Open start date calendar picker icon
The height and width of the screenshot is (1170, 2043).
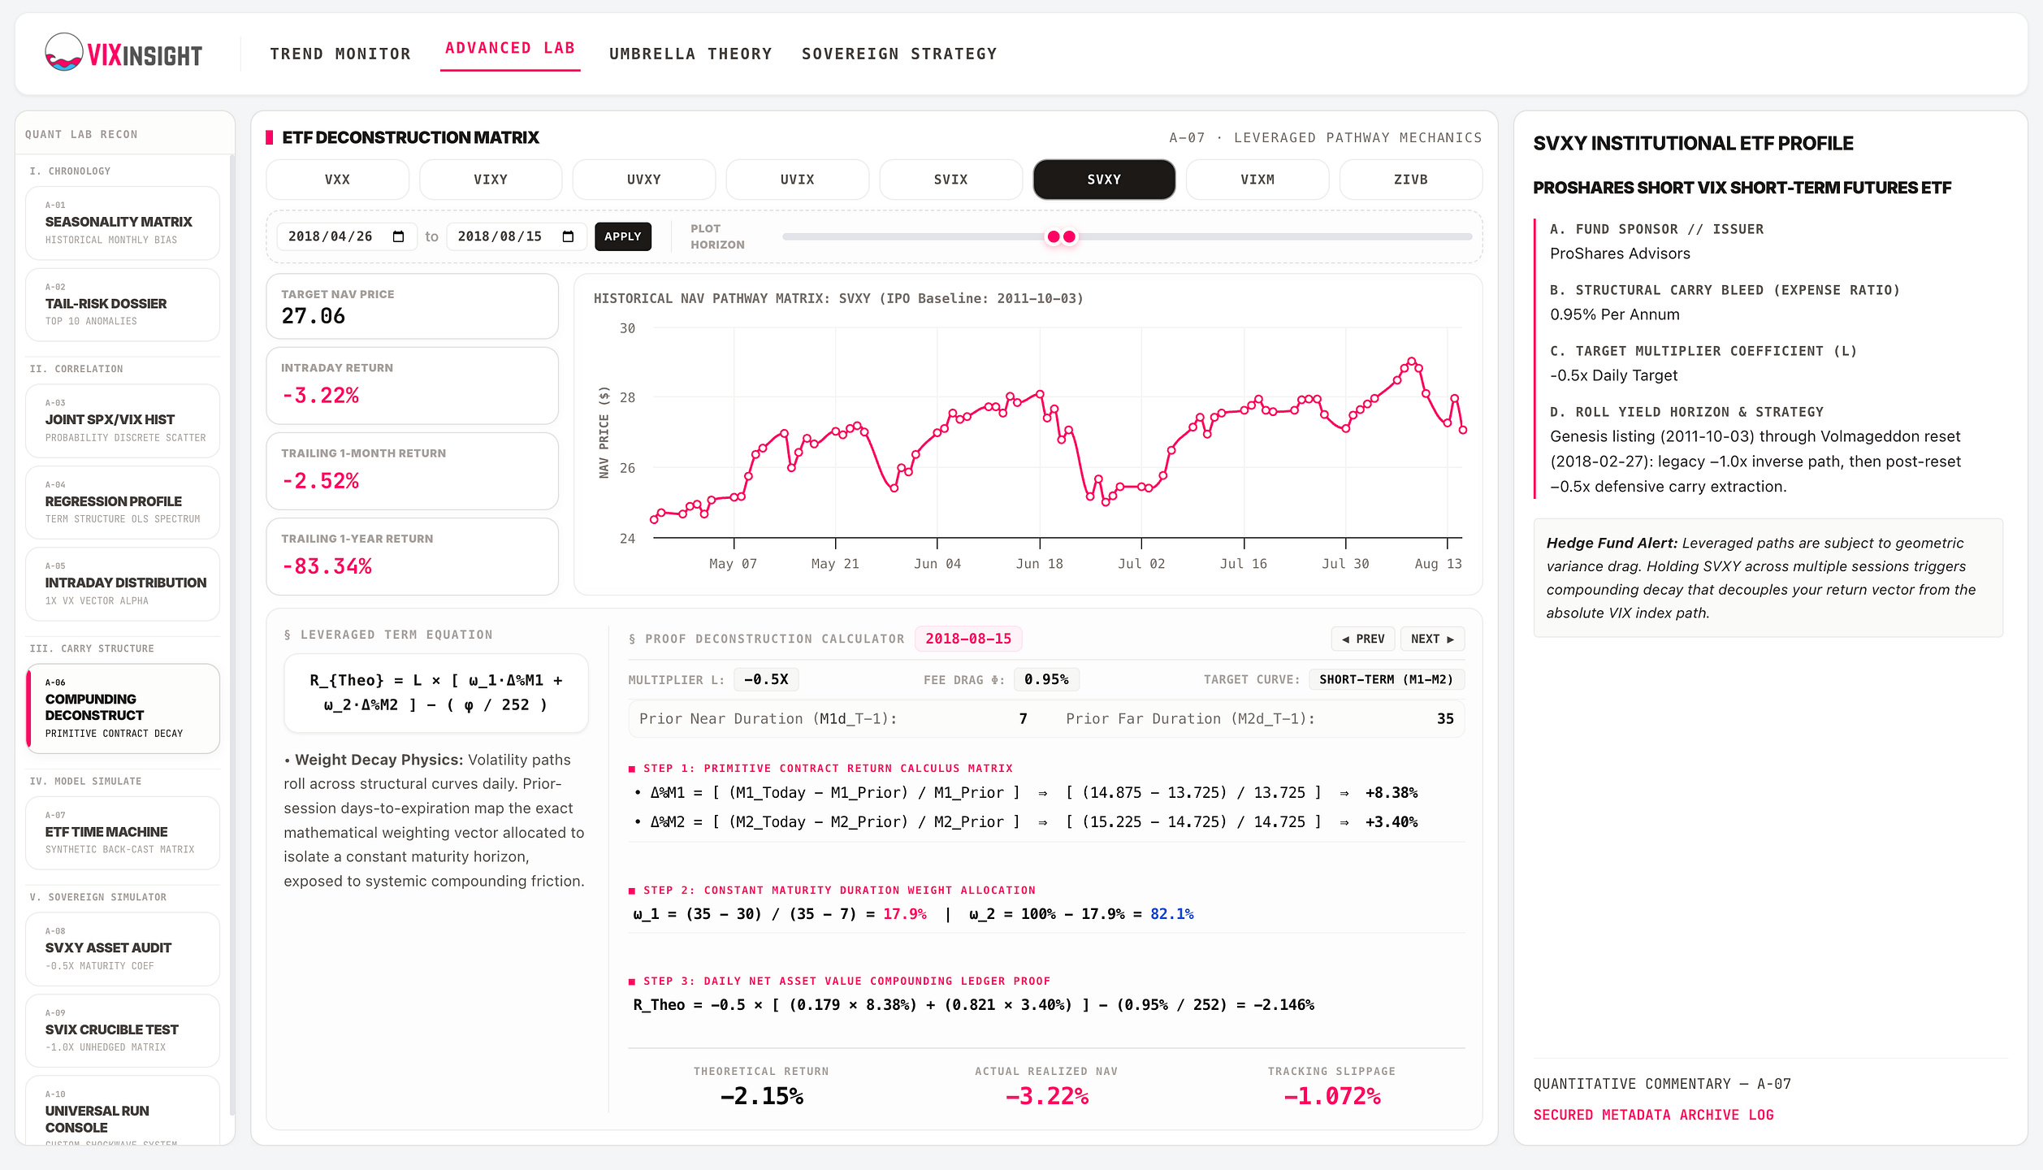(x=398, y=236)
